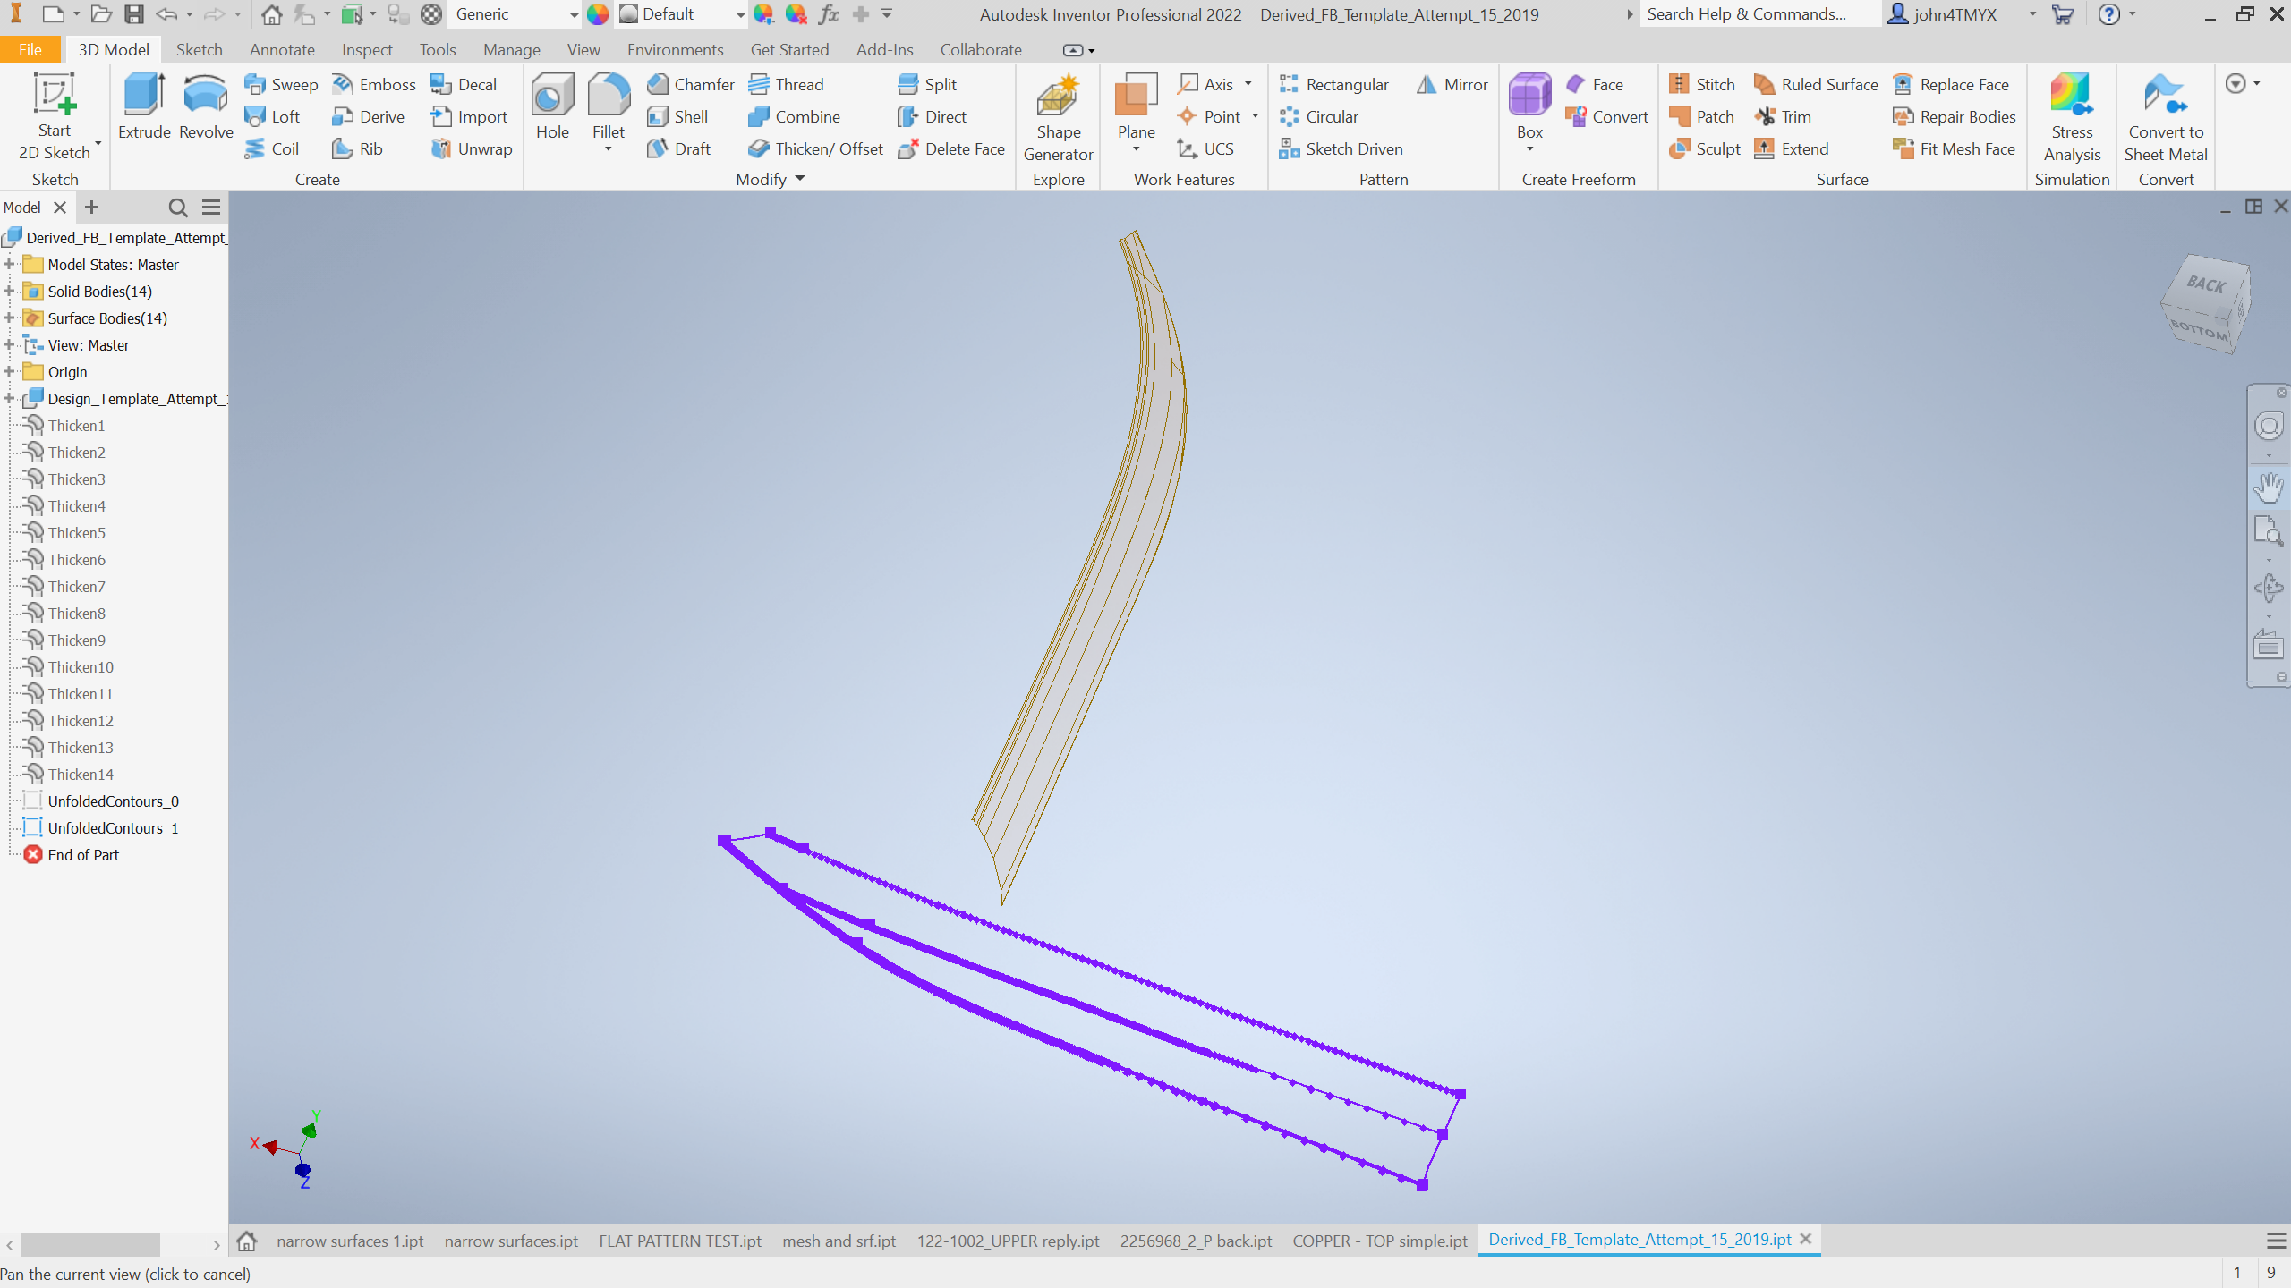Open the narrow surfaces.ipt document tab
Viewport: 2291px width, 1288px height.
pos(511,1241)
